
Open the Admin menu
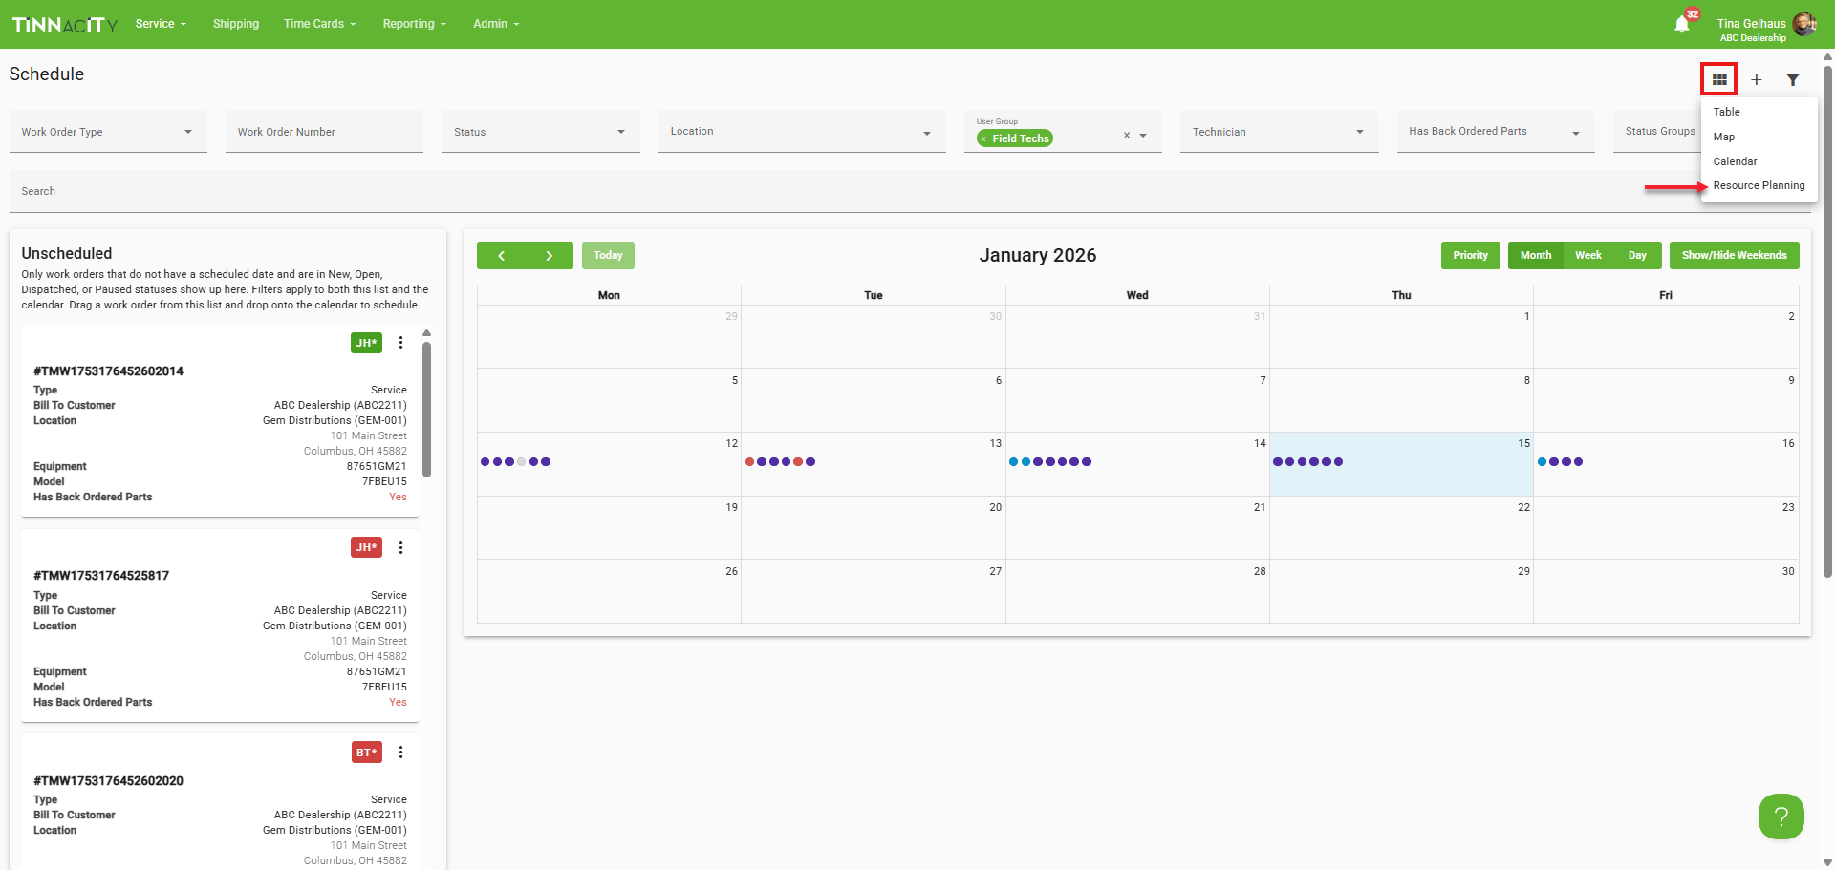pos(496,24)
